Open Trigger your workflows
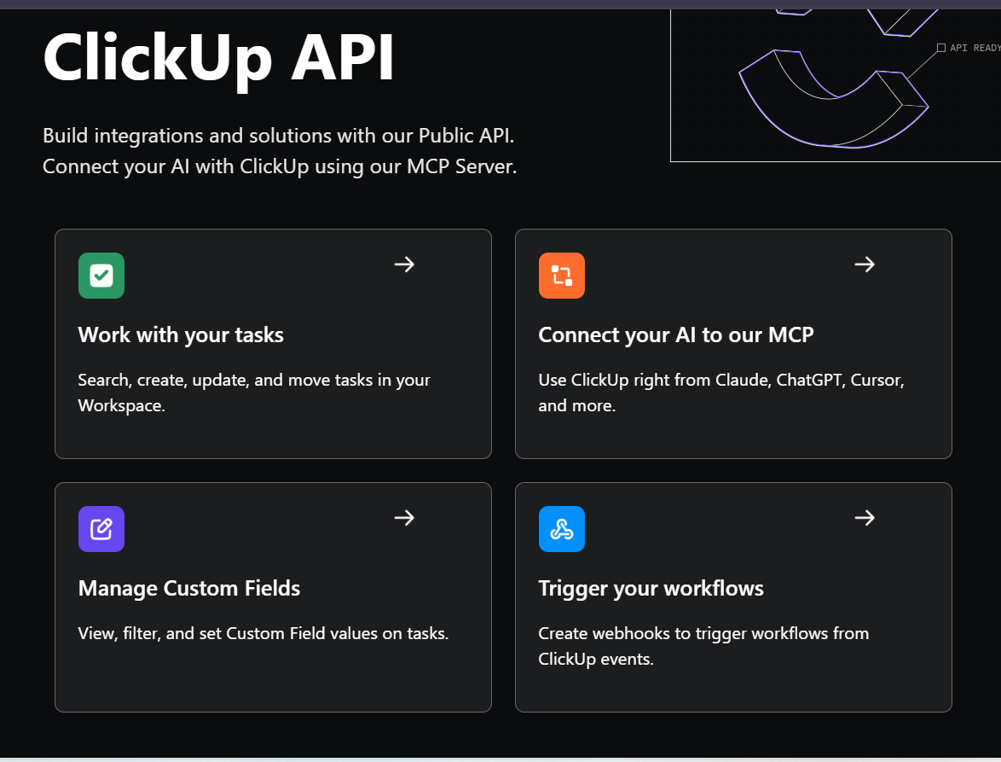The height and width of the screenshot is (762, 1001). [x=651, y=588]
